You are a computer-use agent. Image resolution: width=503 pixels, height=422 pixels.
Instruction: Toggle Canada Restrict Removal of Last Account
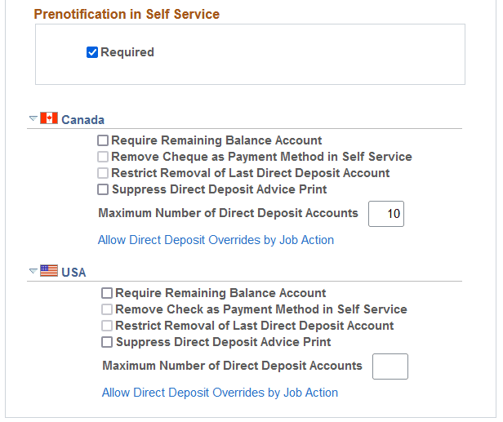point(103,173)
